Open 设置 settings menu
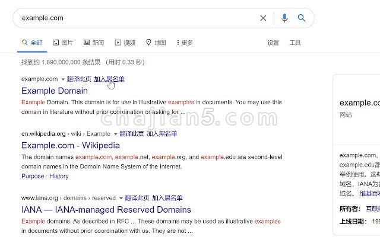The height and width of the screenshot is (237, 380). coord(273,43)
